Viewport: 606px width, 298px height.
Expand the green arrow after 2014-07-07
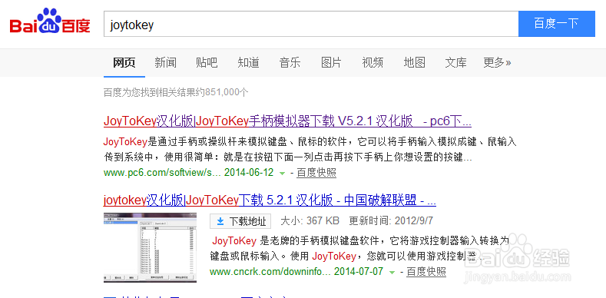click(392, 273)
